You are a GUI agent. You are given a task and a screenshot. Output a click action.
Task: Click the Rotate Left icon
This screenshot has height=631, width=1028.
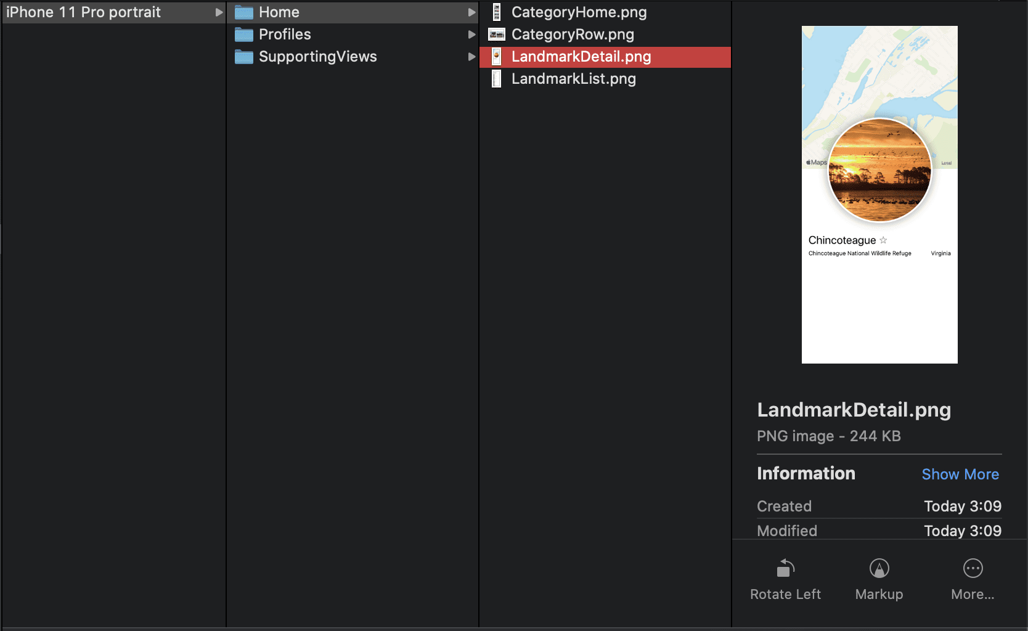785,568
